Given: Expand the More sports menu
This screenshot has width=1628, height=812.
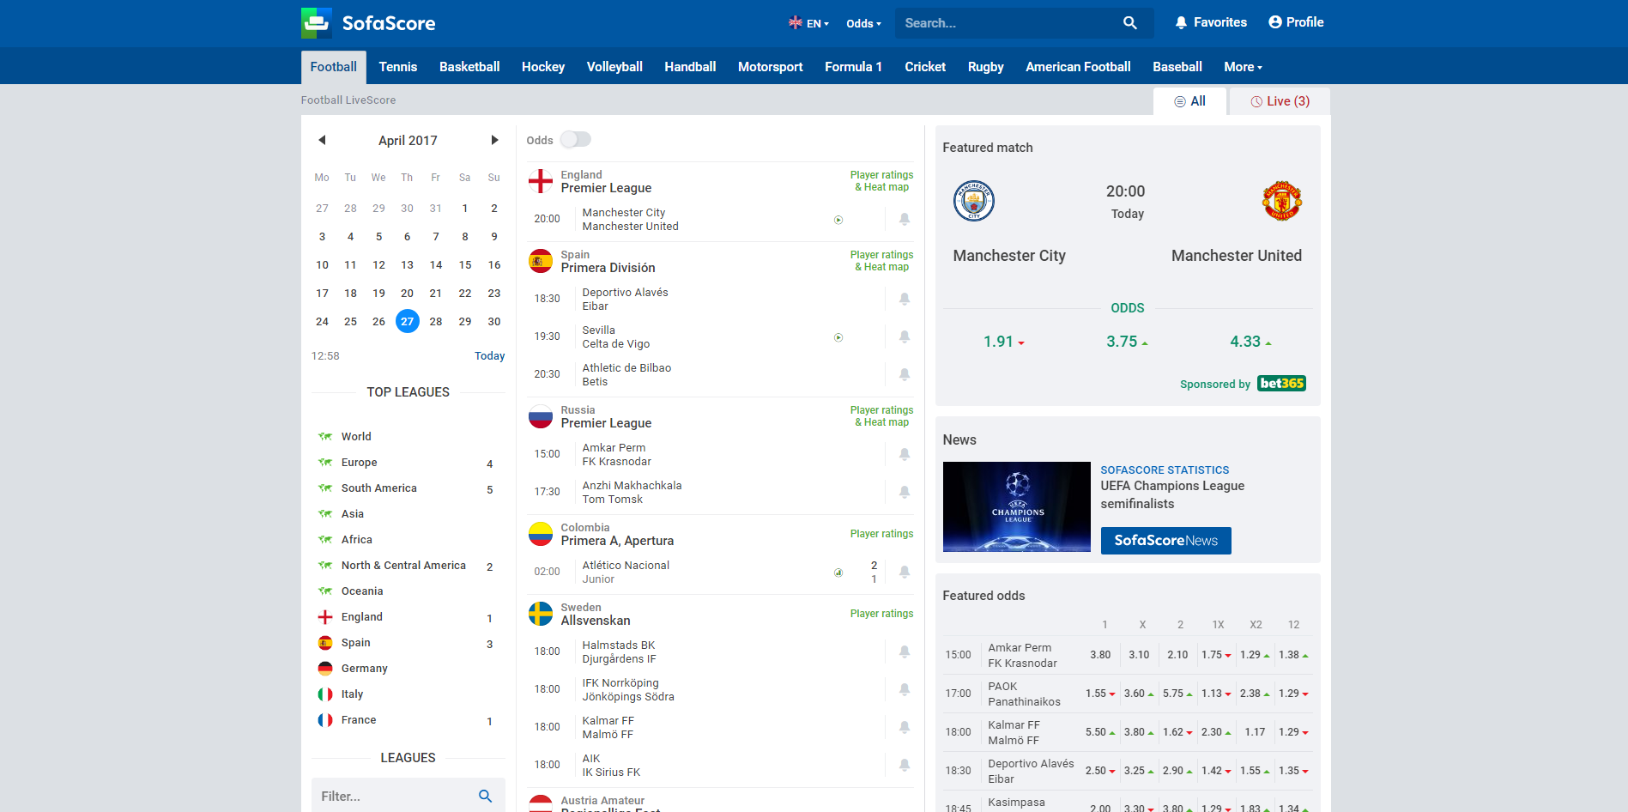Looking at the screenshot, I should tap(1242, 67).
